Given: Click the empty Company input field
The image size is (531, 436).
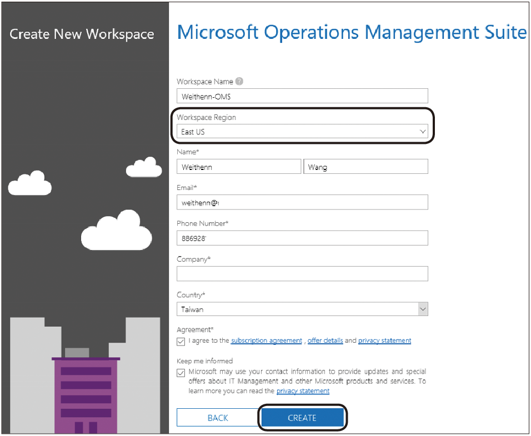Looking at the screenshot, I should [302, 273].
